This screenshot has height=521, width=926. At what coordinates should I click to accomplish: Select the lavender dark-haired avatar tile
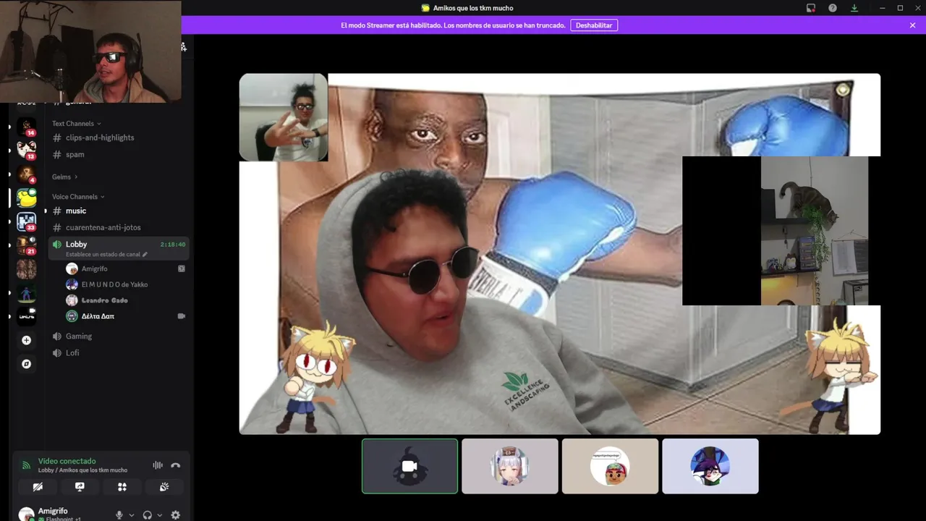710,466
